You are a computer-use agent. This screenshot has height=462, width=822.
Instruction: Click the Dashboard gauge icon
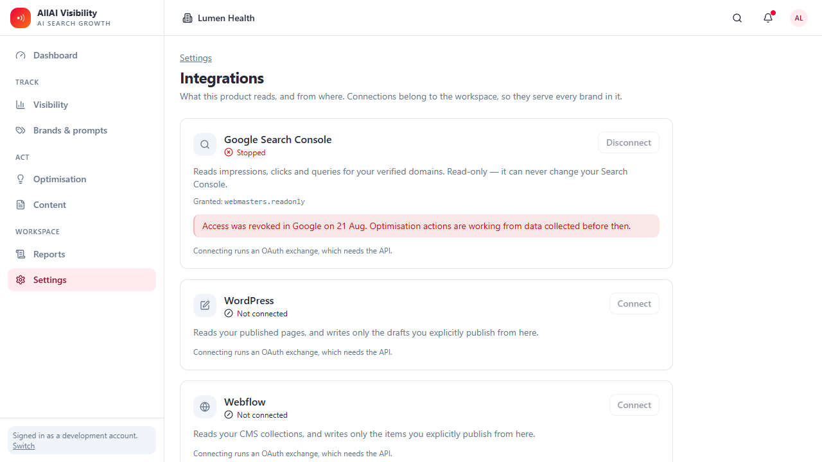(x=21, y=55)
